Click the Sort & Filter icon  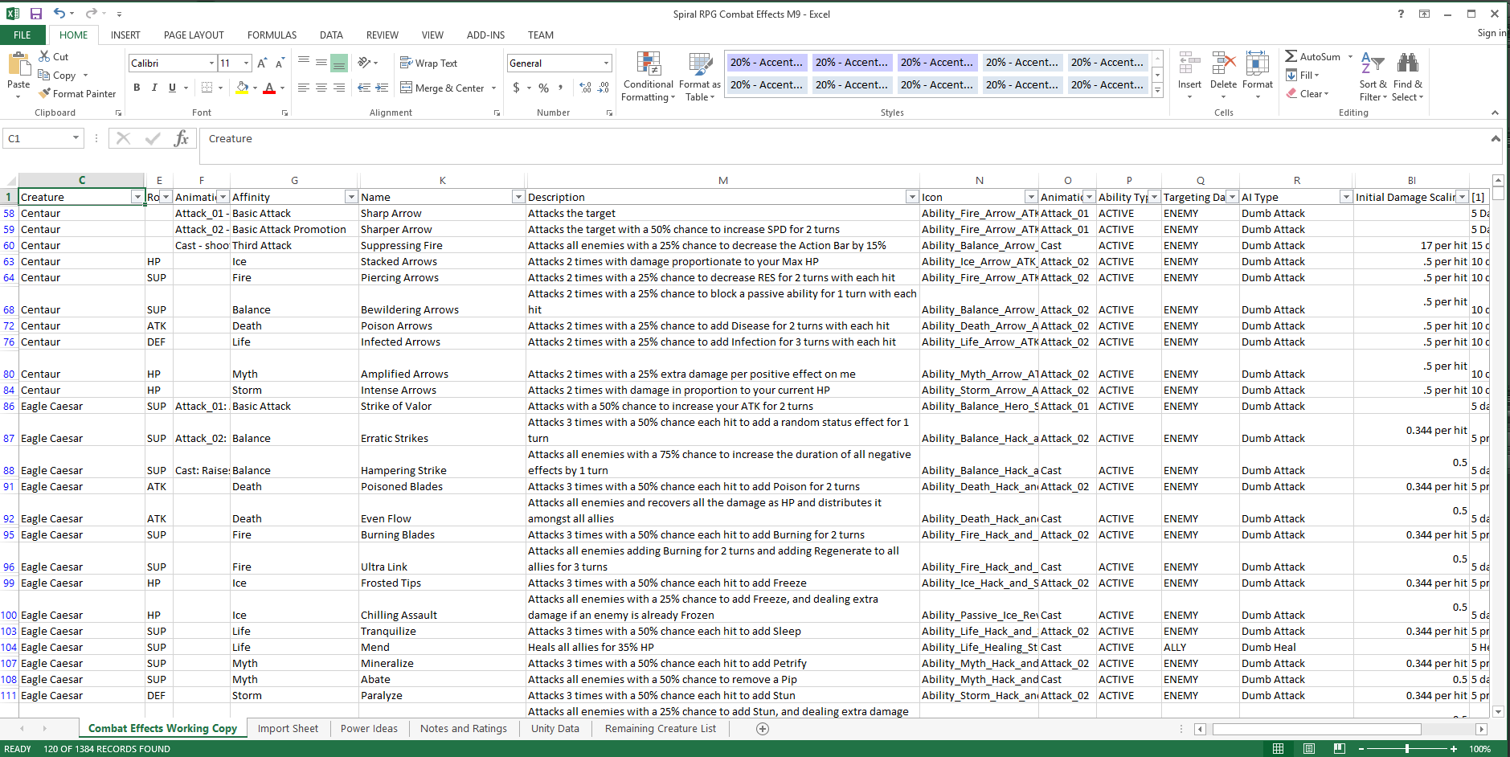[1373, 64]
